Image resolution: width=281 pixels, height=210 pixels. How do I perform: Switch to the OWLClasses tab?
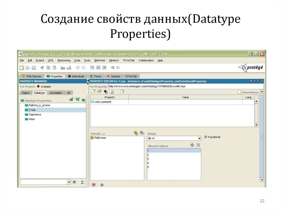32,76
